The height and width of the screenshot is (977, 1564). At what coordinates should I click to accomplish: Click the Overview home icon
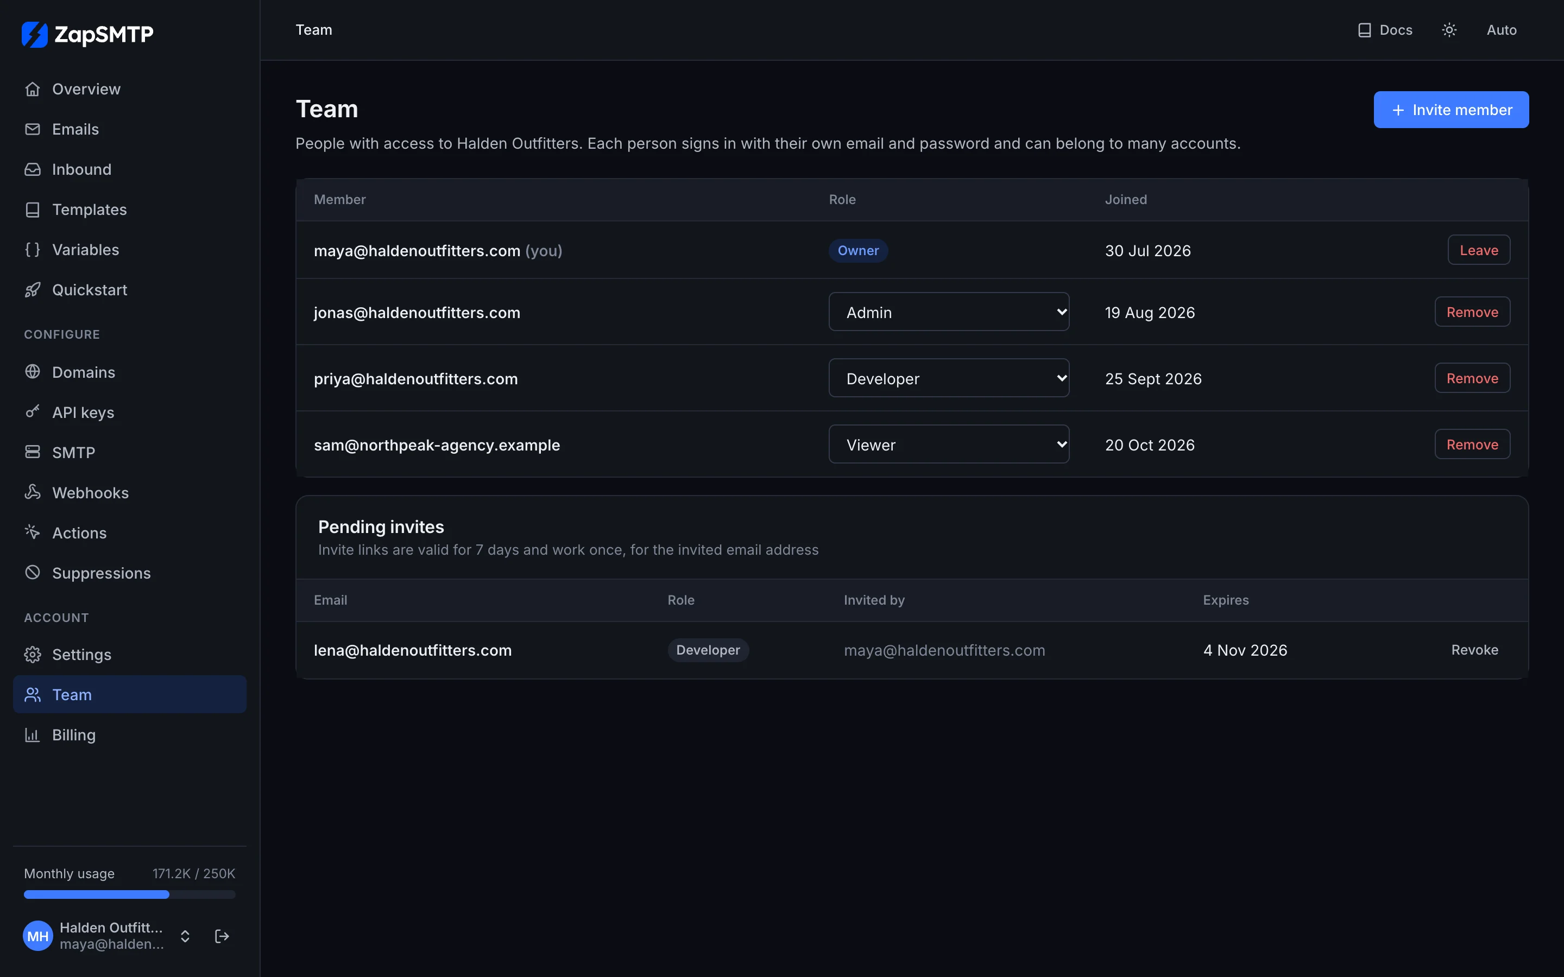click(x=33, y=89)
